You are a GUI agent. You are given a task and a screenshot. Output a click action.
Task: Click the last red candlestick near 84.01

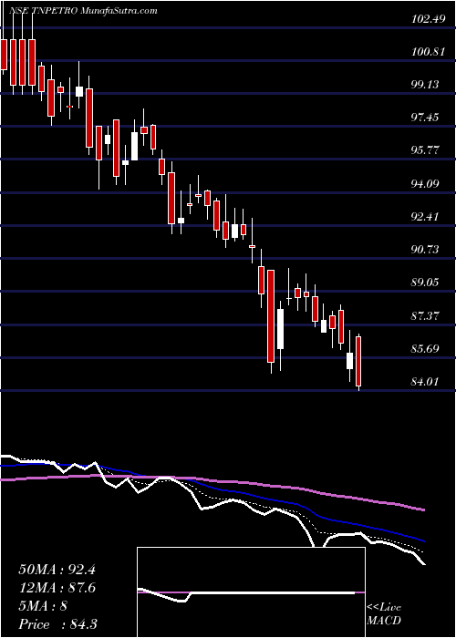tap(358, 361)
